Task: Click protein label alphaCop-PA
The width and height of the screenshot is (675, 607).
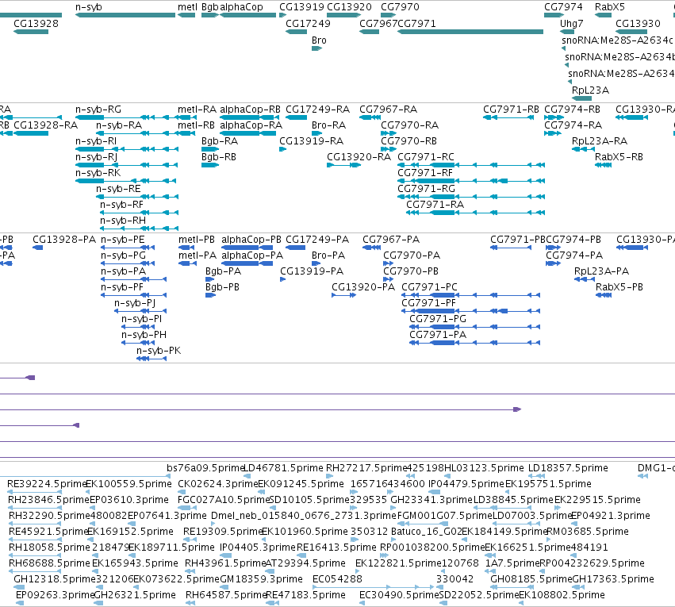Action: [252, 255]
